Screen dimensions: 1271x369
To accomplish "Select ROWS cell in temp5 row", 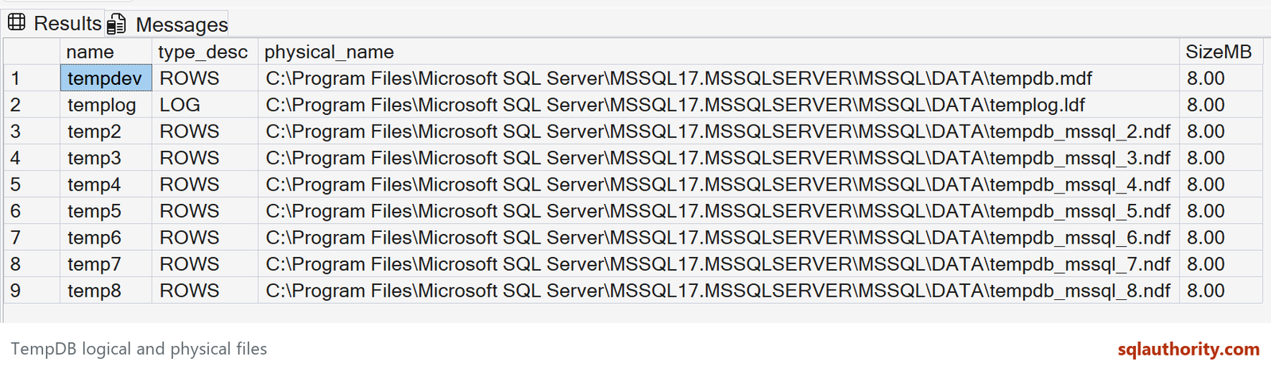I will 204,211.
